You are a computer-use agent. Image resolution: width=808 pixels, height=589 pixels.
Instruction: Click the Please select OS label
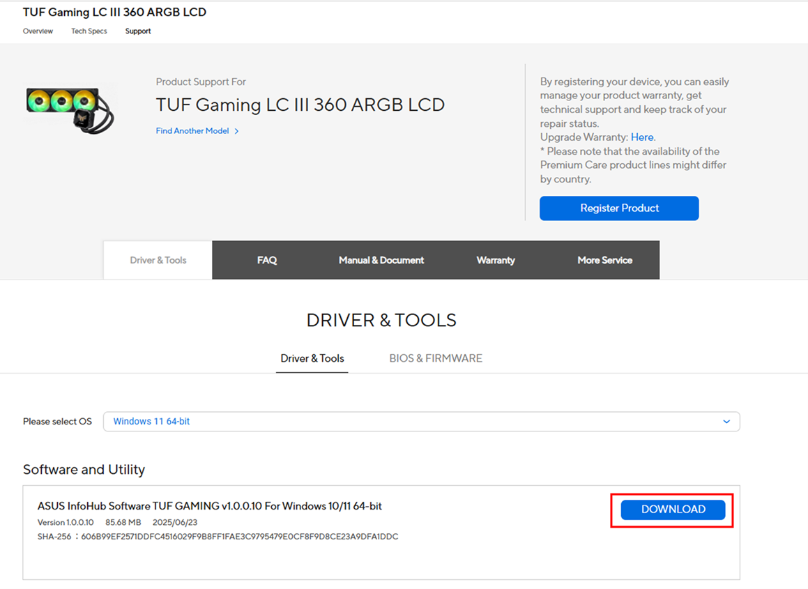[57, 422]
